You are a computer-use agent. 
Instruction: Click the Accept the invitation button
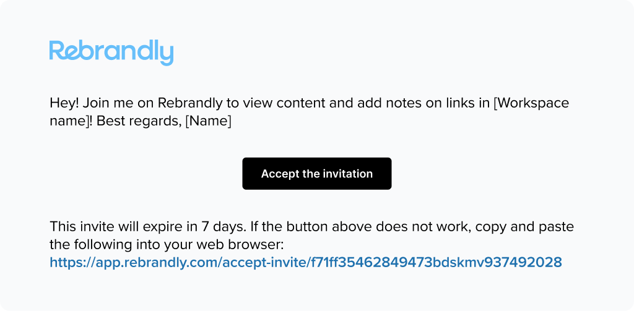[317, 174]
